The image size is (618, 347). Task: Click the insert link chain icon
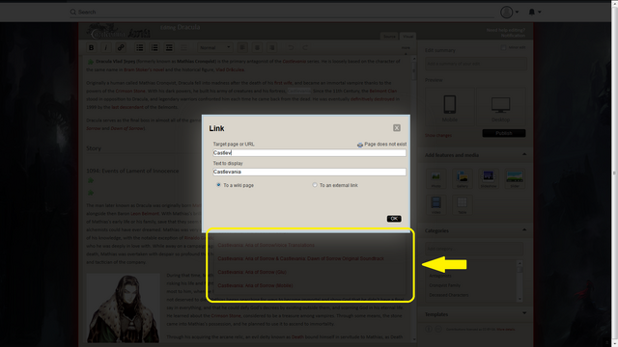pos(121,47)
